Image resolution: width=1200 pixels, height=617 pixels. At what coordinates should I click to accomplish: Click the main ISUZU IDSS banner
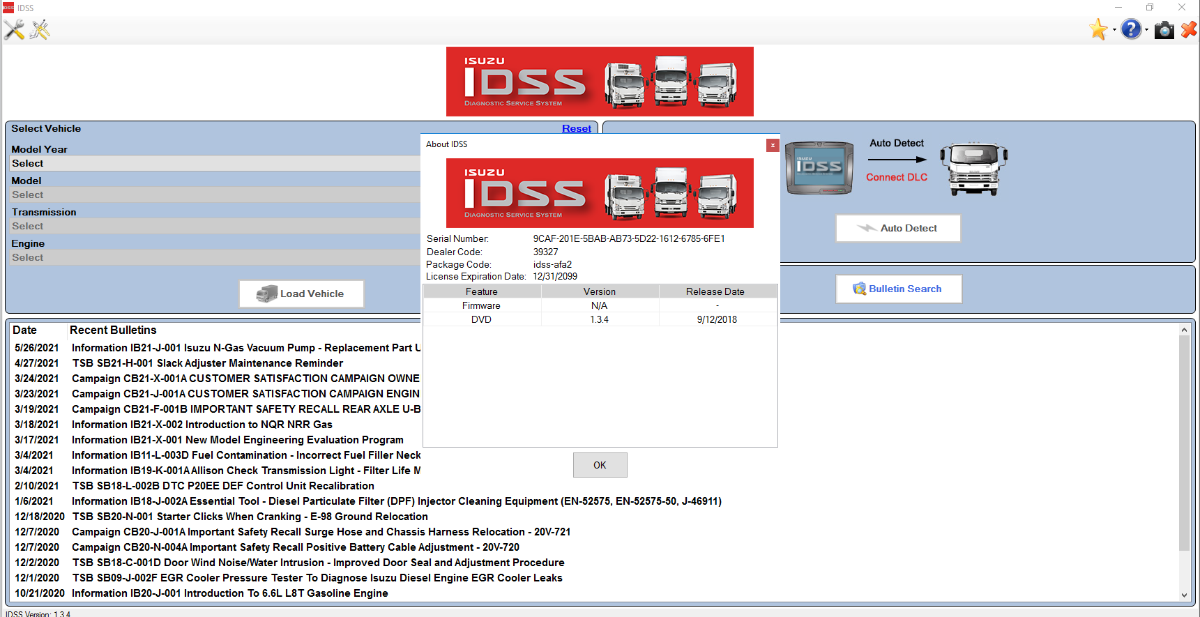point(600,82)
